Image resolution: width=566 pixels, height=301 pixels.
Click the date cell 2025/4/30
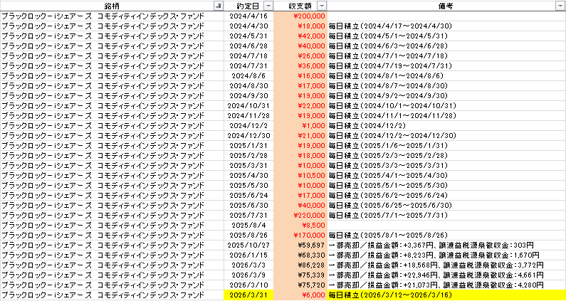[x=248, y=176]
